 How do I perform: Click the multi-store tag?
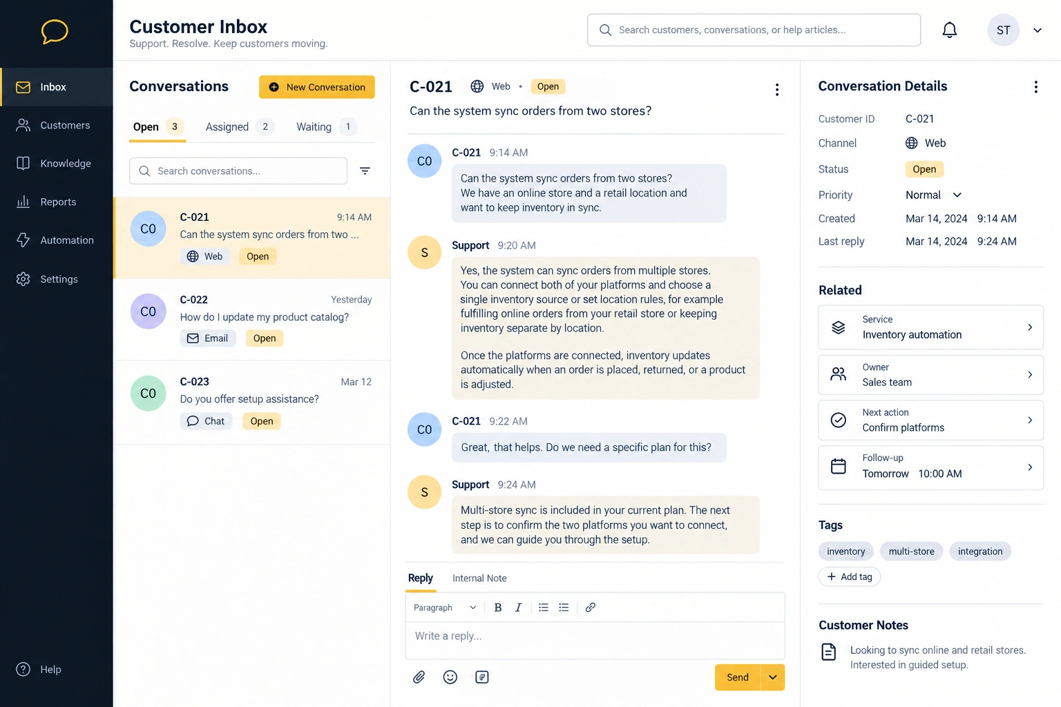point(911,552)
